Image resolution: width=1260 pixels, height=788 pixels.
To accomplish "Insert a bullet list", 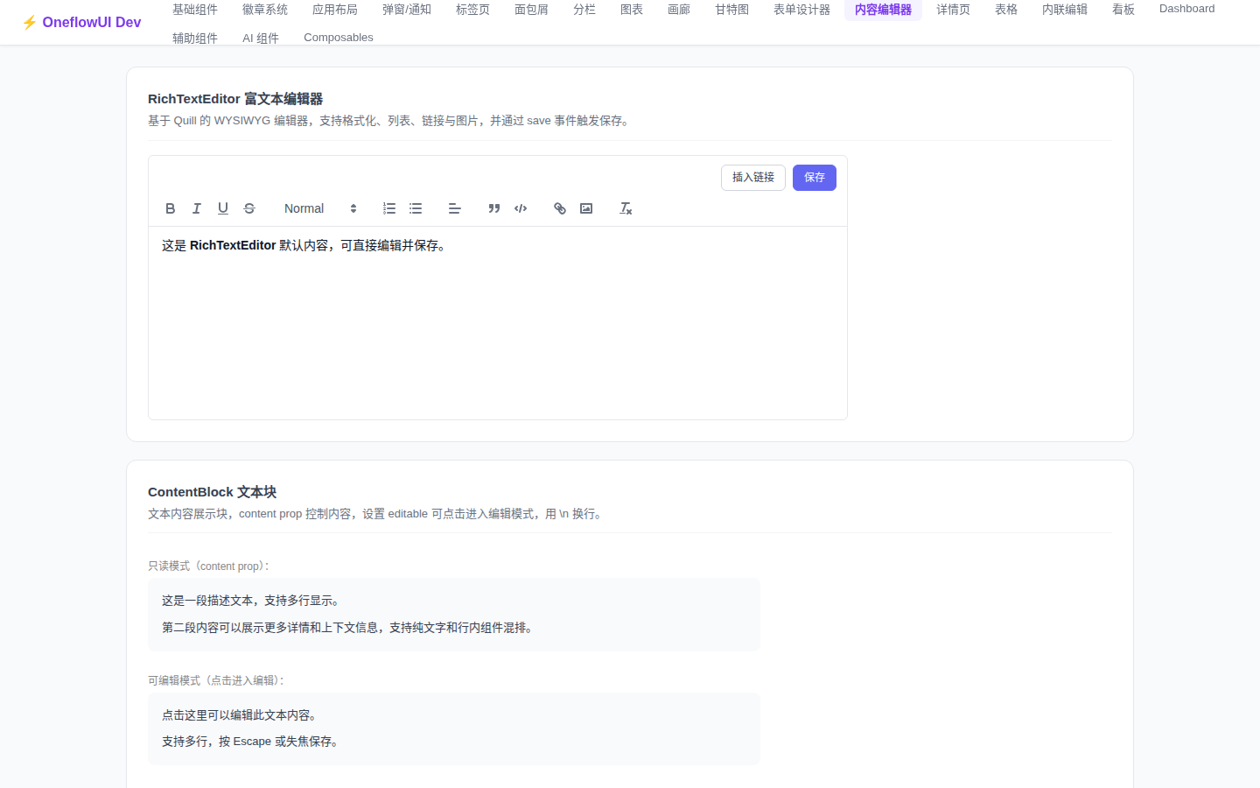I will (416, 208).
